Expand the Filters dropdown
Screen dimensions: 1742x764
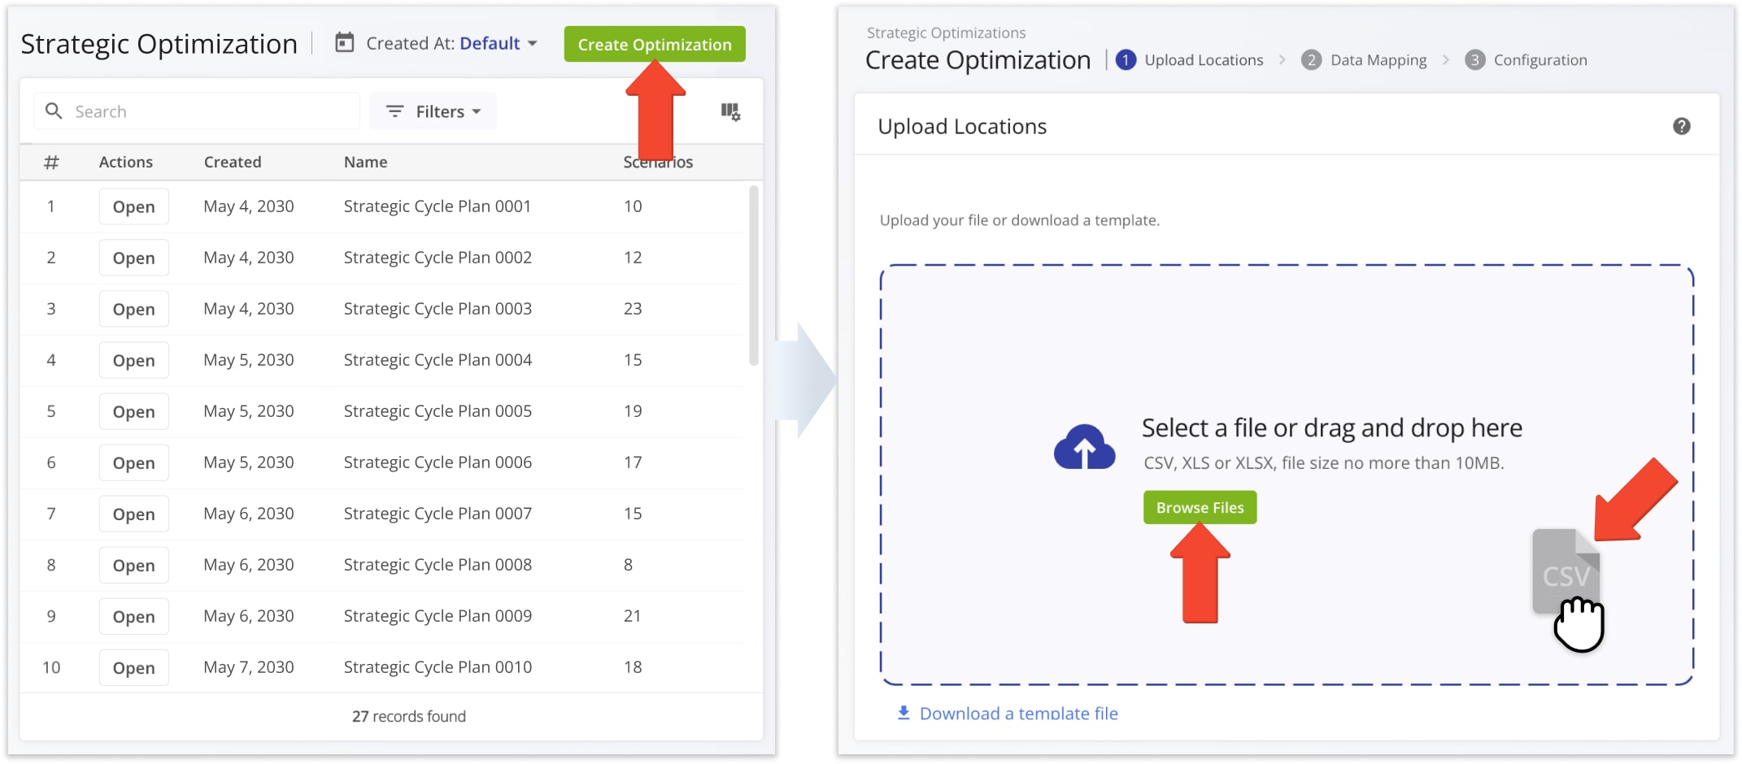pyautogui.click(x=433, y=111)
